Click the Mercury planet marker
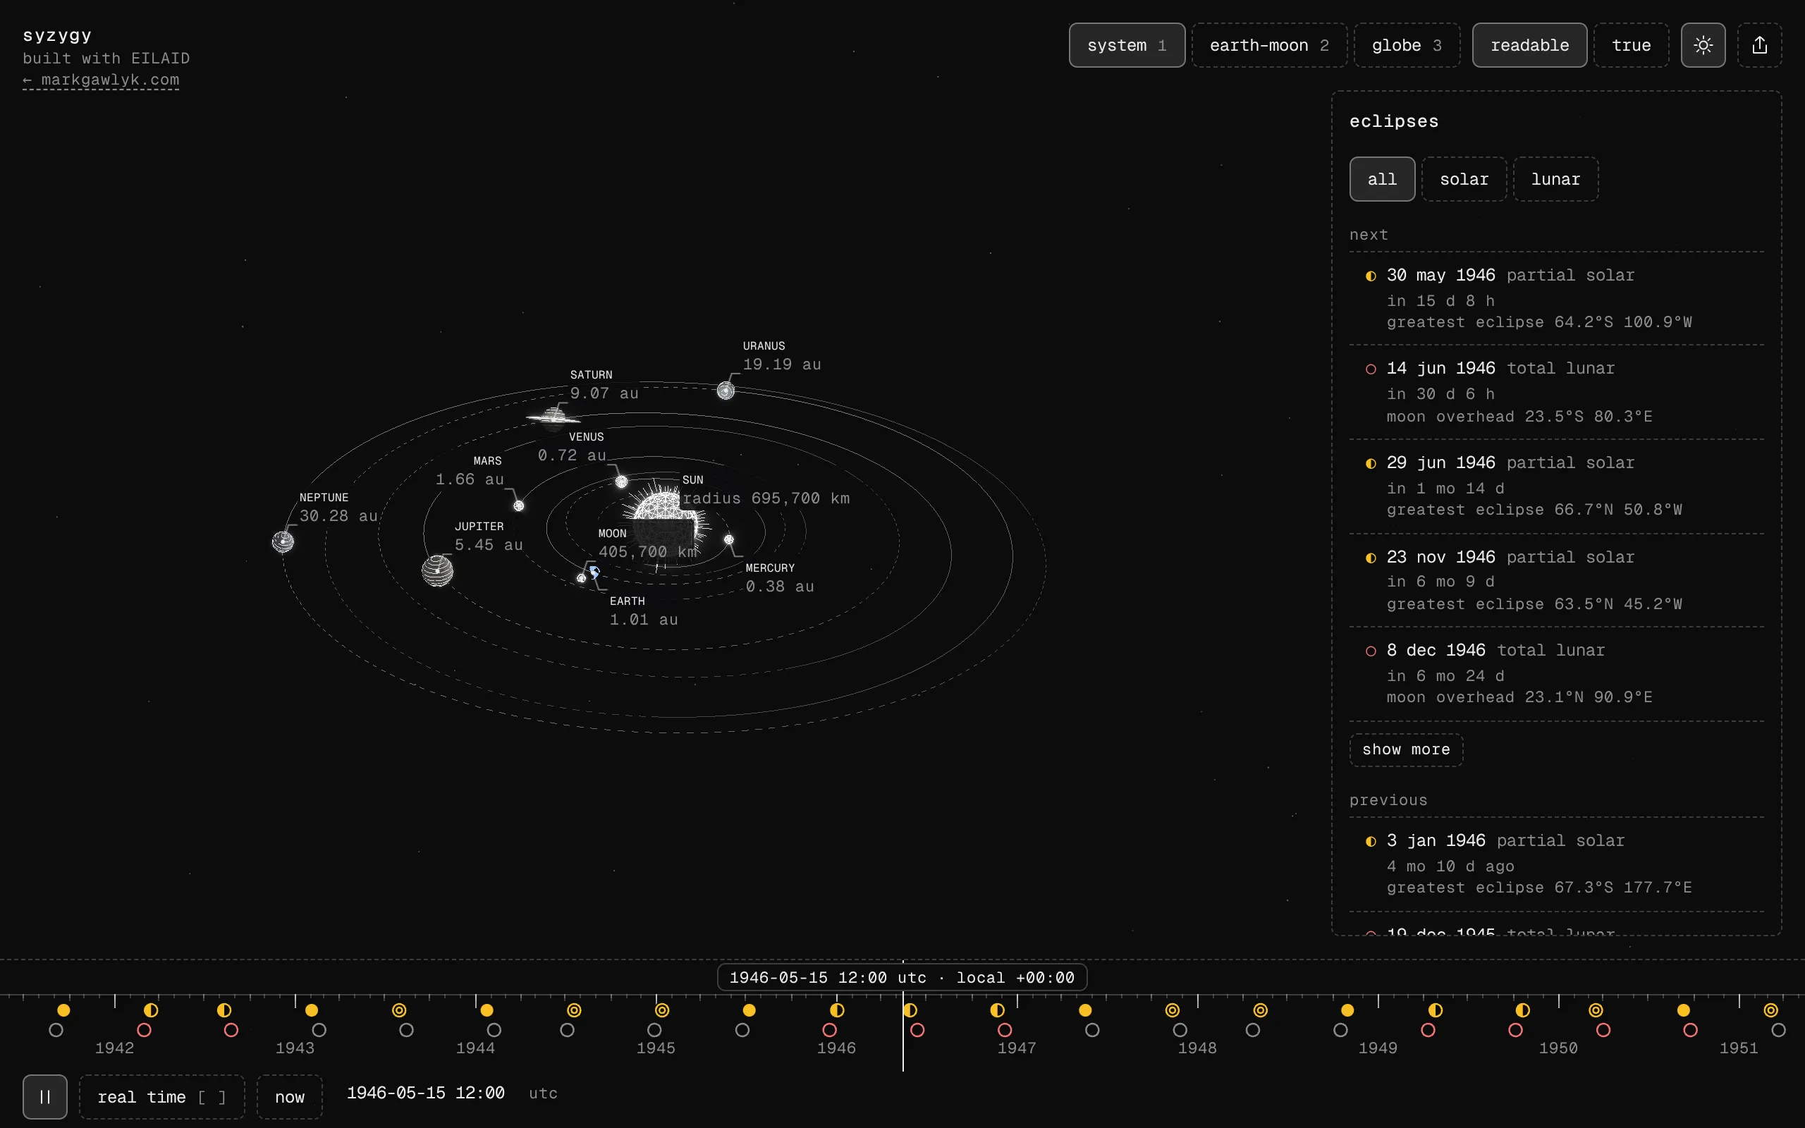 [729, 539]
